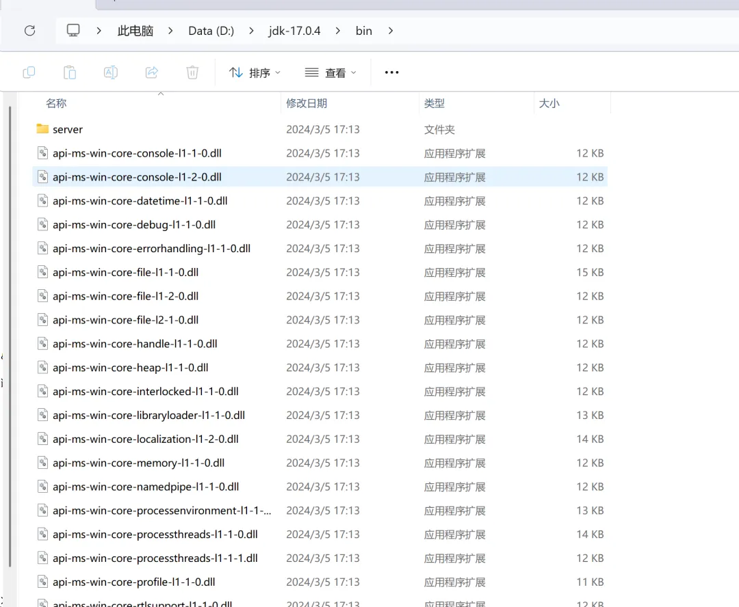
Task: Click icon of api-ms-win-core-memory-l1-1-0.dll
Action: [42, 463]
